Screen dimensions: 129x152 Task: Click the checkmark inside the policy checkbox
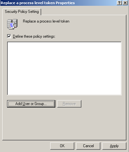[9, 36]
